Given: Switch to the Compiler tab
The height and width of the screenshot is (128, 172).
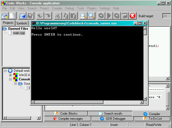Looking at the screenshot, I should click(x=152, y=114).
